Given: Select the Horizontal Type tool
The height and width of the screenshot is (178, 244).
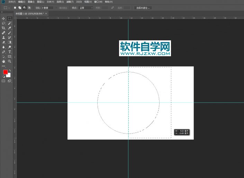Looking at the screenshot, I should tap(10, 52).
